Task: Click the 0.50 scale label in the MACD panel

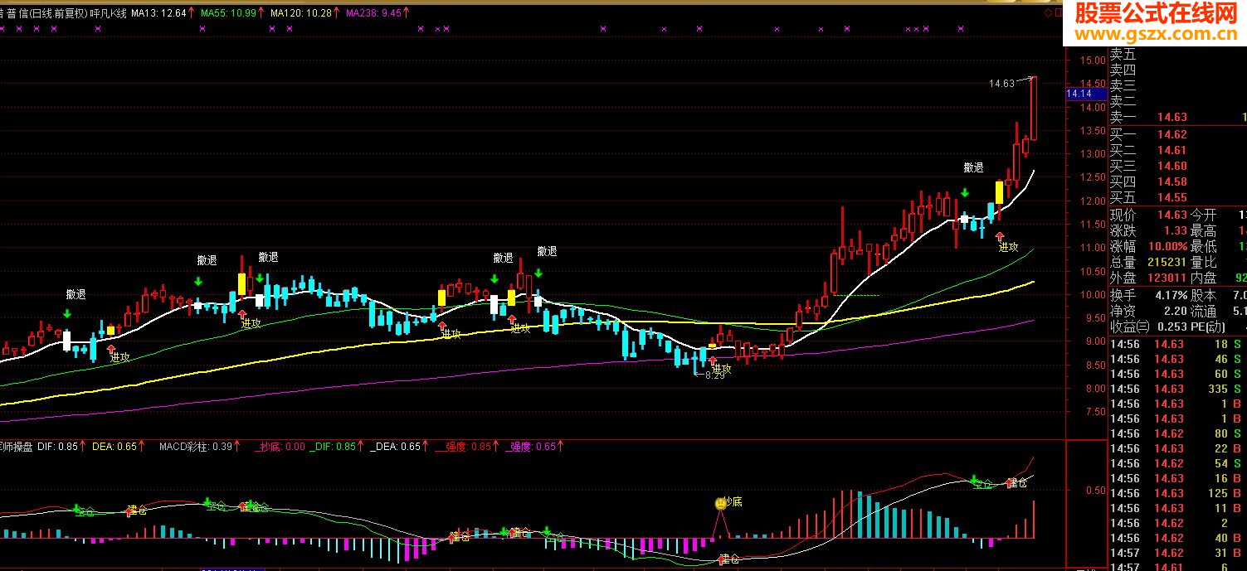Action: coord(1095,491)
